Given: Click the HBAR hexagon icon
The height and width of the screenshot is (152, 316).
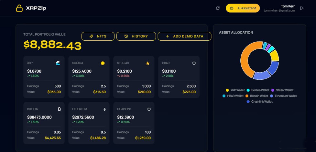Looking at the screenshot, I should click(x=194, y=63).
